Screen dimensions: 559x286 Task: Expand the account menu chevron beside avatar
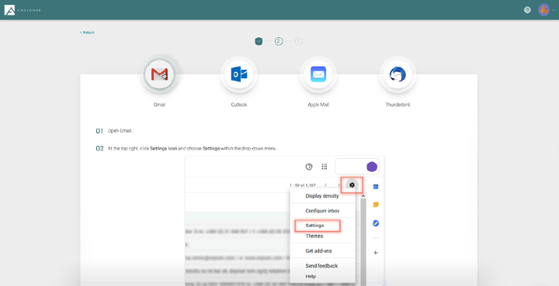554,10
